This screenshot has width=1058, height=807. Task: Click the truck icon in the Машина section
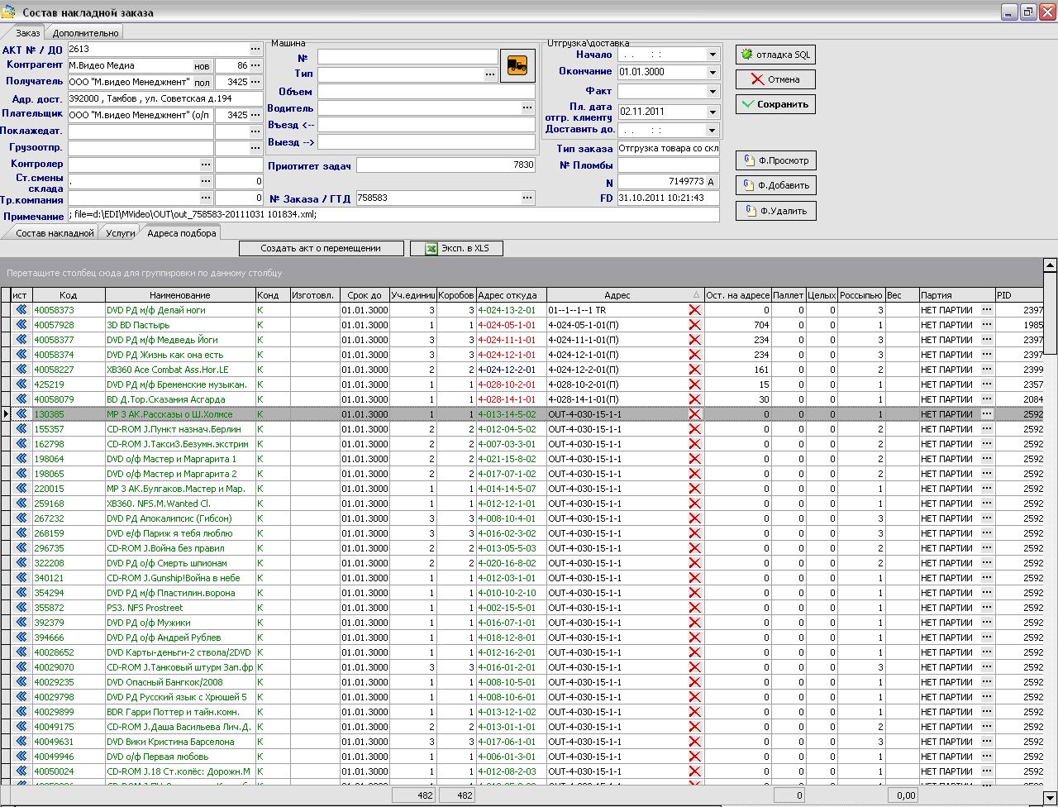517,65
